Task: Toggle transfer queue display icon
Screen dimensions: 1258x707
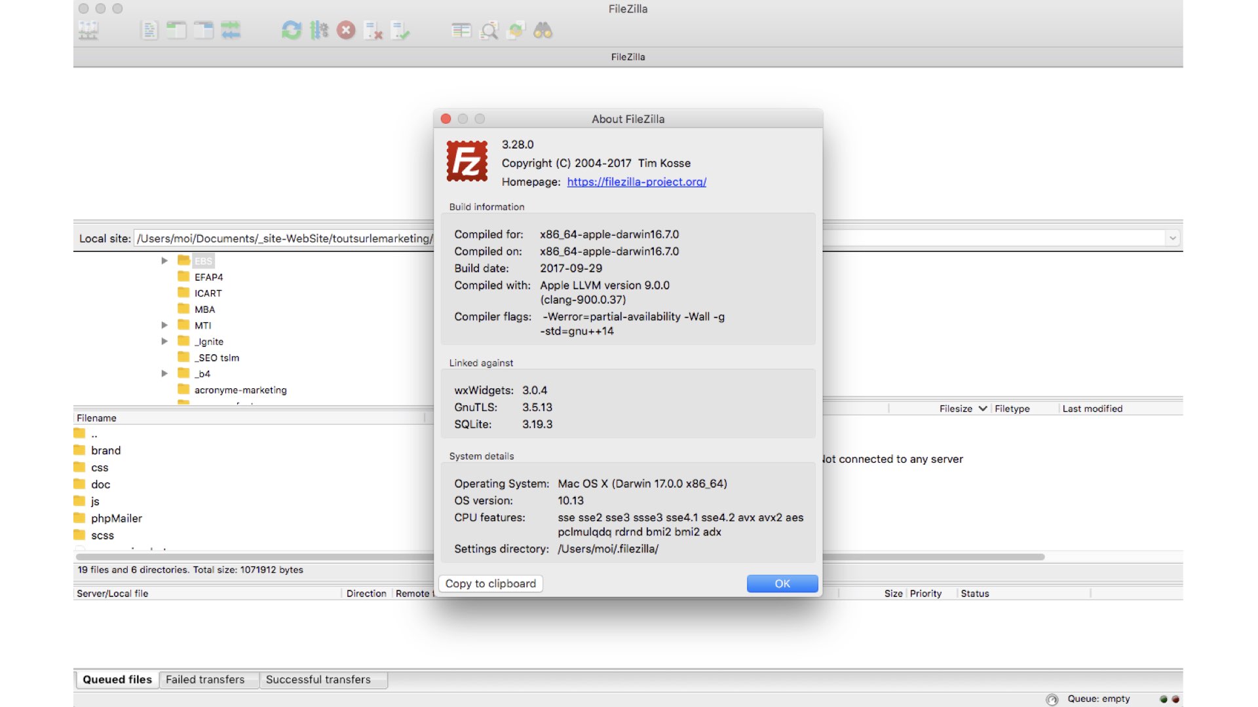Action: click(x=231, y=30)
